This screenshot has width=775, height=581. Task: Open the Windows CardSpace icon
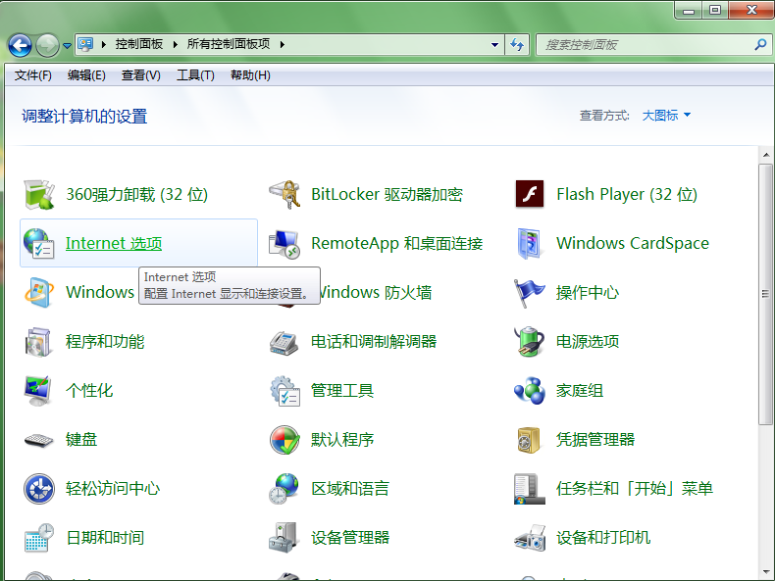click(x=530, y=243)
